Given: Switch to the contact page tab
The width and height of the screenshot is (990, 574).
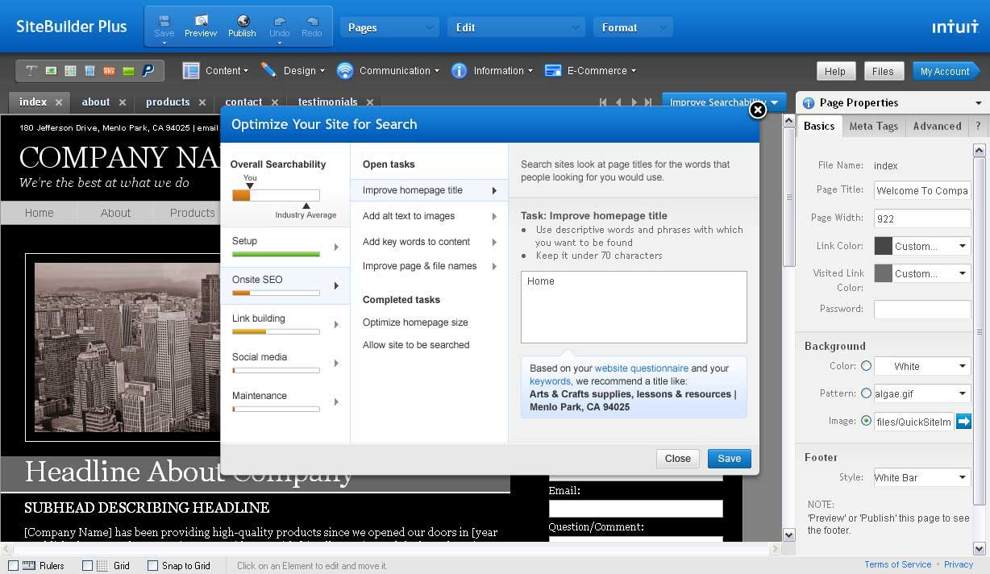Looking at the screenshot, I should tap(243, 102).
